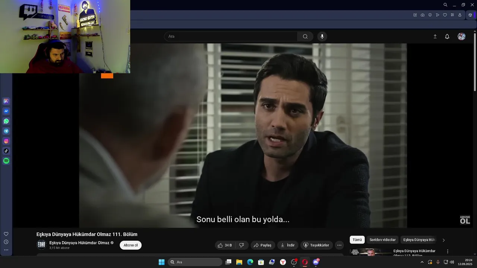Viewport: 477px width, 268px height.
Task: Click the video player area
Action: pos(243,135)
